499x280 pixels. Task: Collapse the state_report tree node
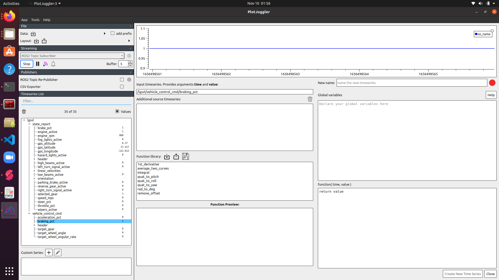click(29, 124)
